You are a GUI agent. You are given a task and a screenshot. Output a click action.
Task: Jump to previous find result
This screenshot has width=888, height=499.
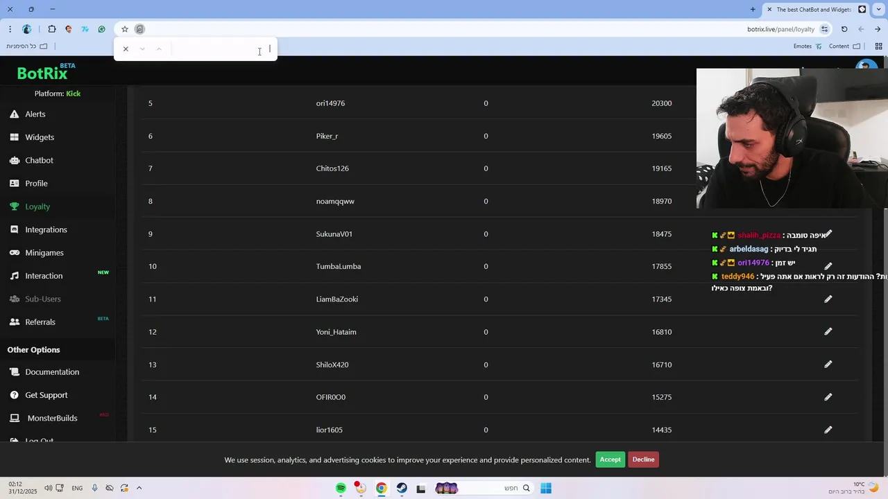tap(159, 49)
